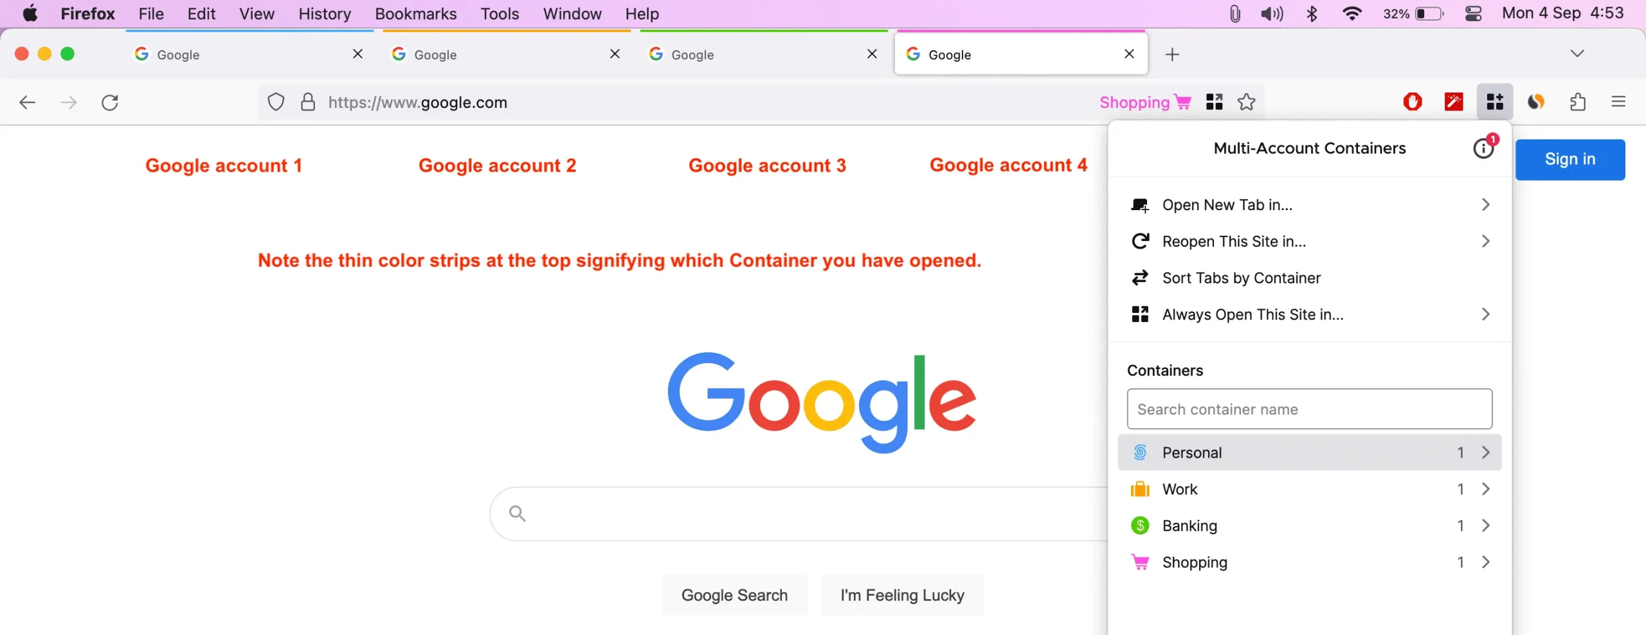
Task: Open the File menu
Action: click(x=151, y=13)
